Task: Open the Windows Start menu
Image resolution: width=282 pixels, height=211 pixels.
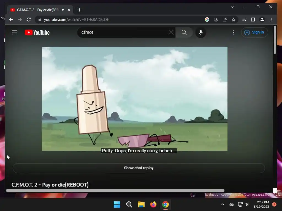Action: (117, 204)
